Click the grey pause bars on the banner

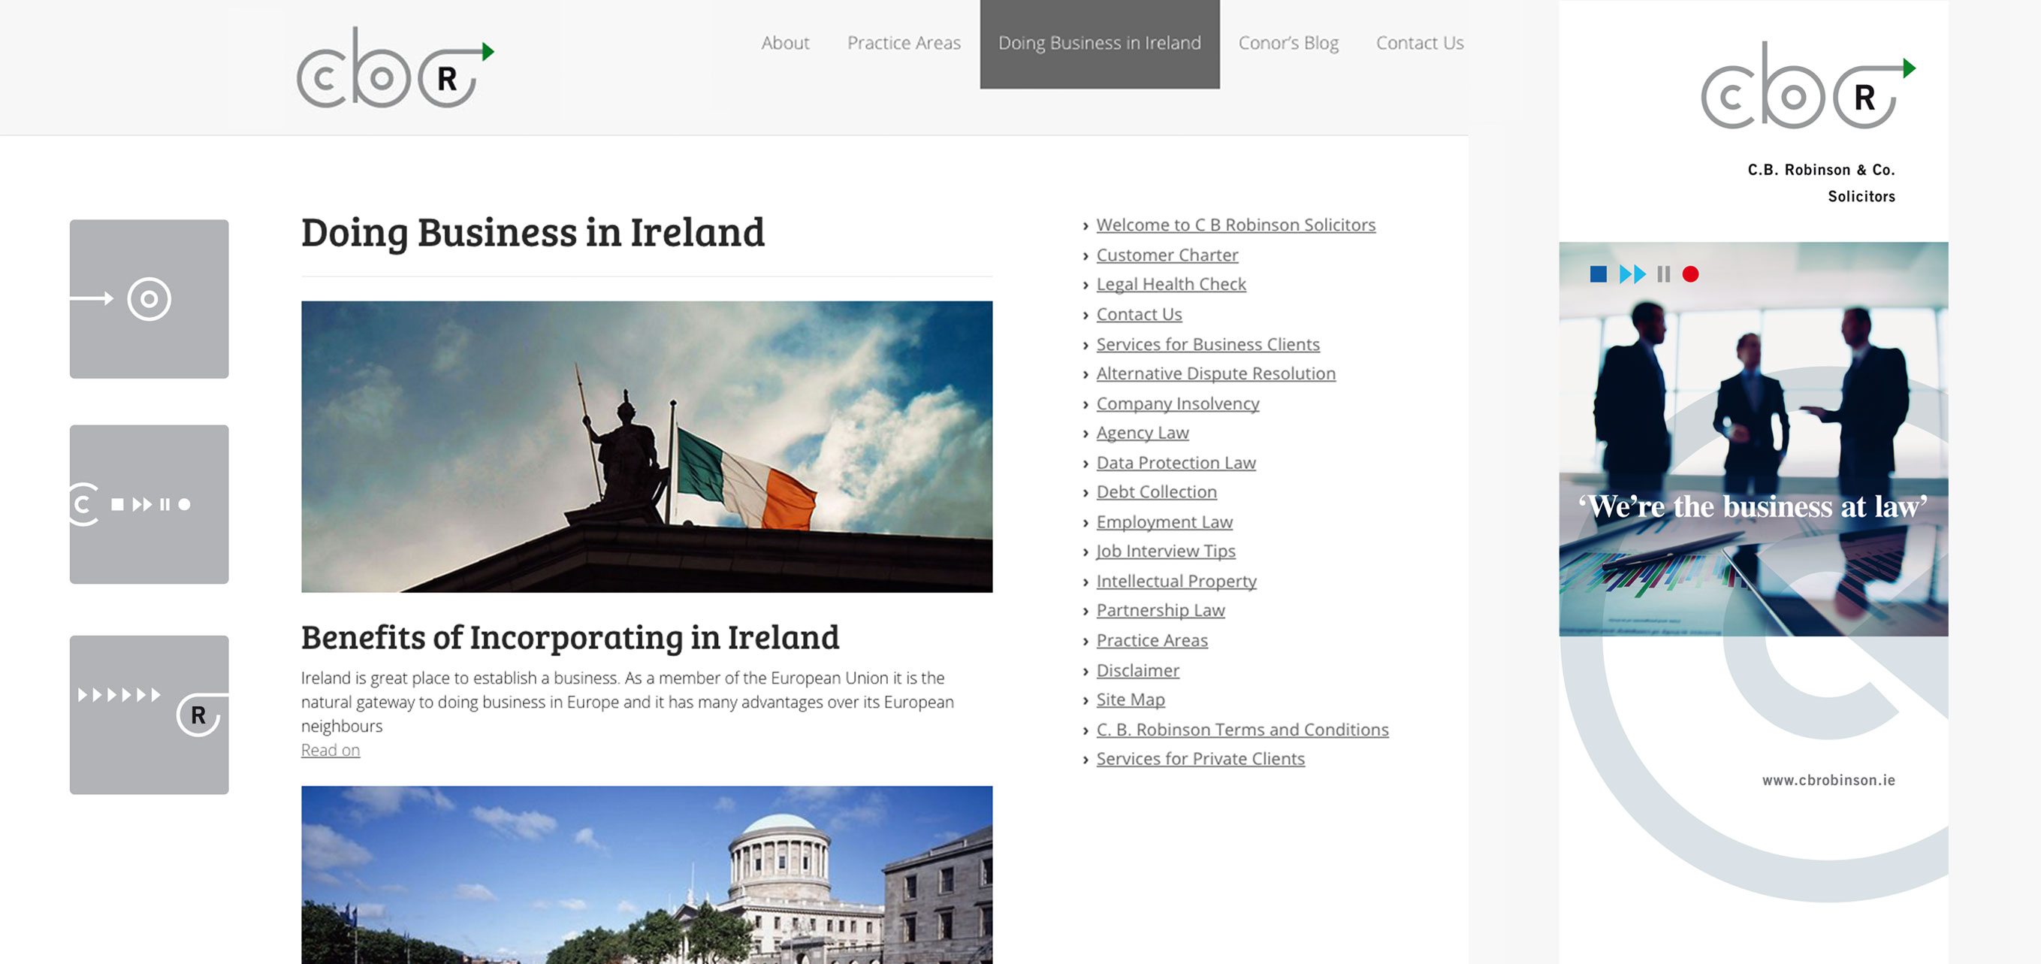1663,274
